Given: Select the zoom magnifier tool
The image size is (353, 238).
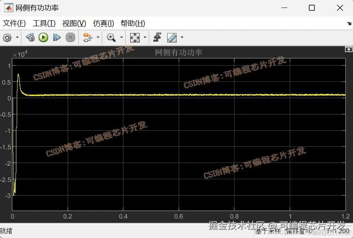Looking at the screenshot, I should click(111, 37).
